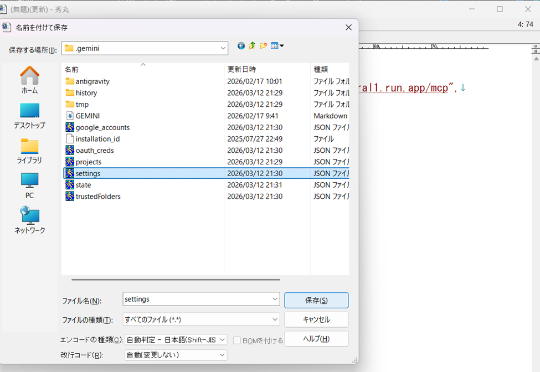The width and height of the screenshot is (540, 372).
Task: Select the antigravity folder
Action: point(92,81)
